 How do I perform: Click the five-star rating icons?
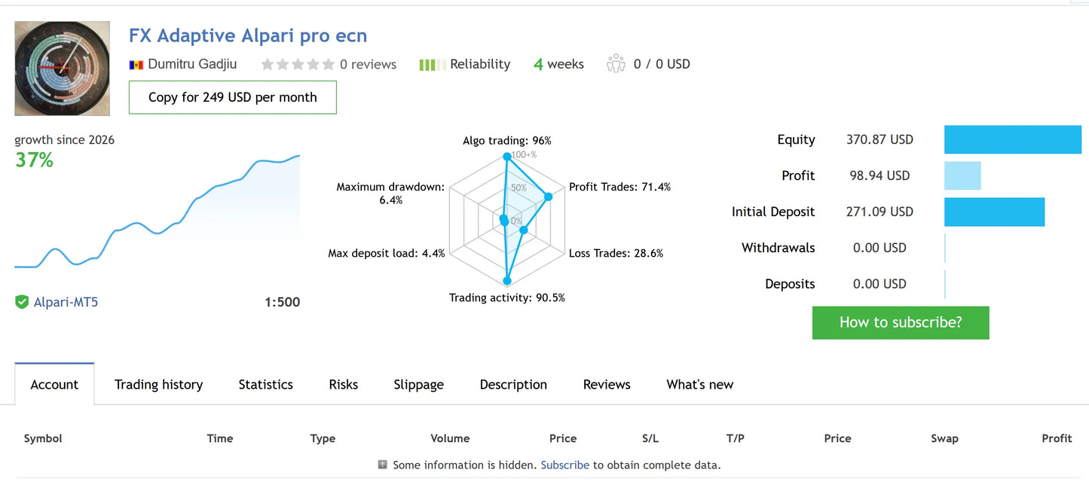(298, 65)
